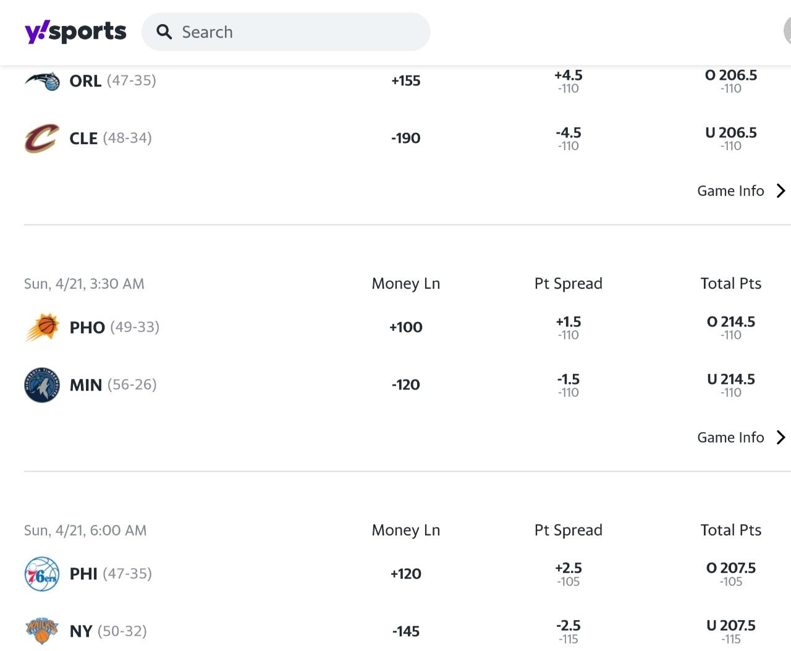Select ORL +155 money line
This screenshot has width=791, height=651.
[405, 80]
